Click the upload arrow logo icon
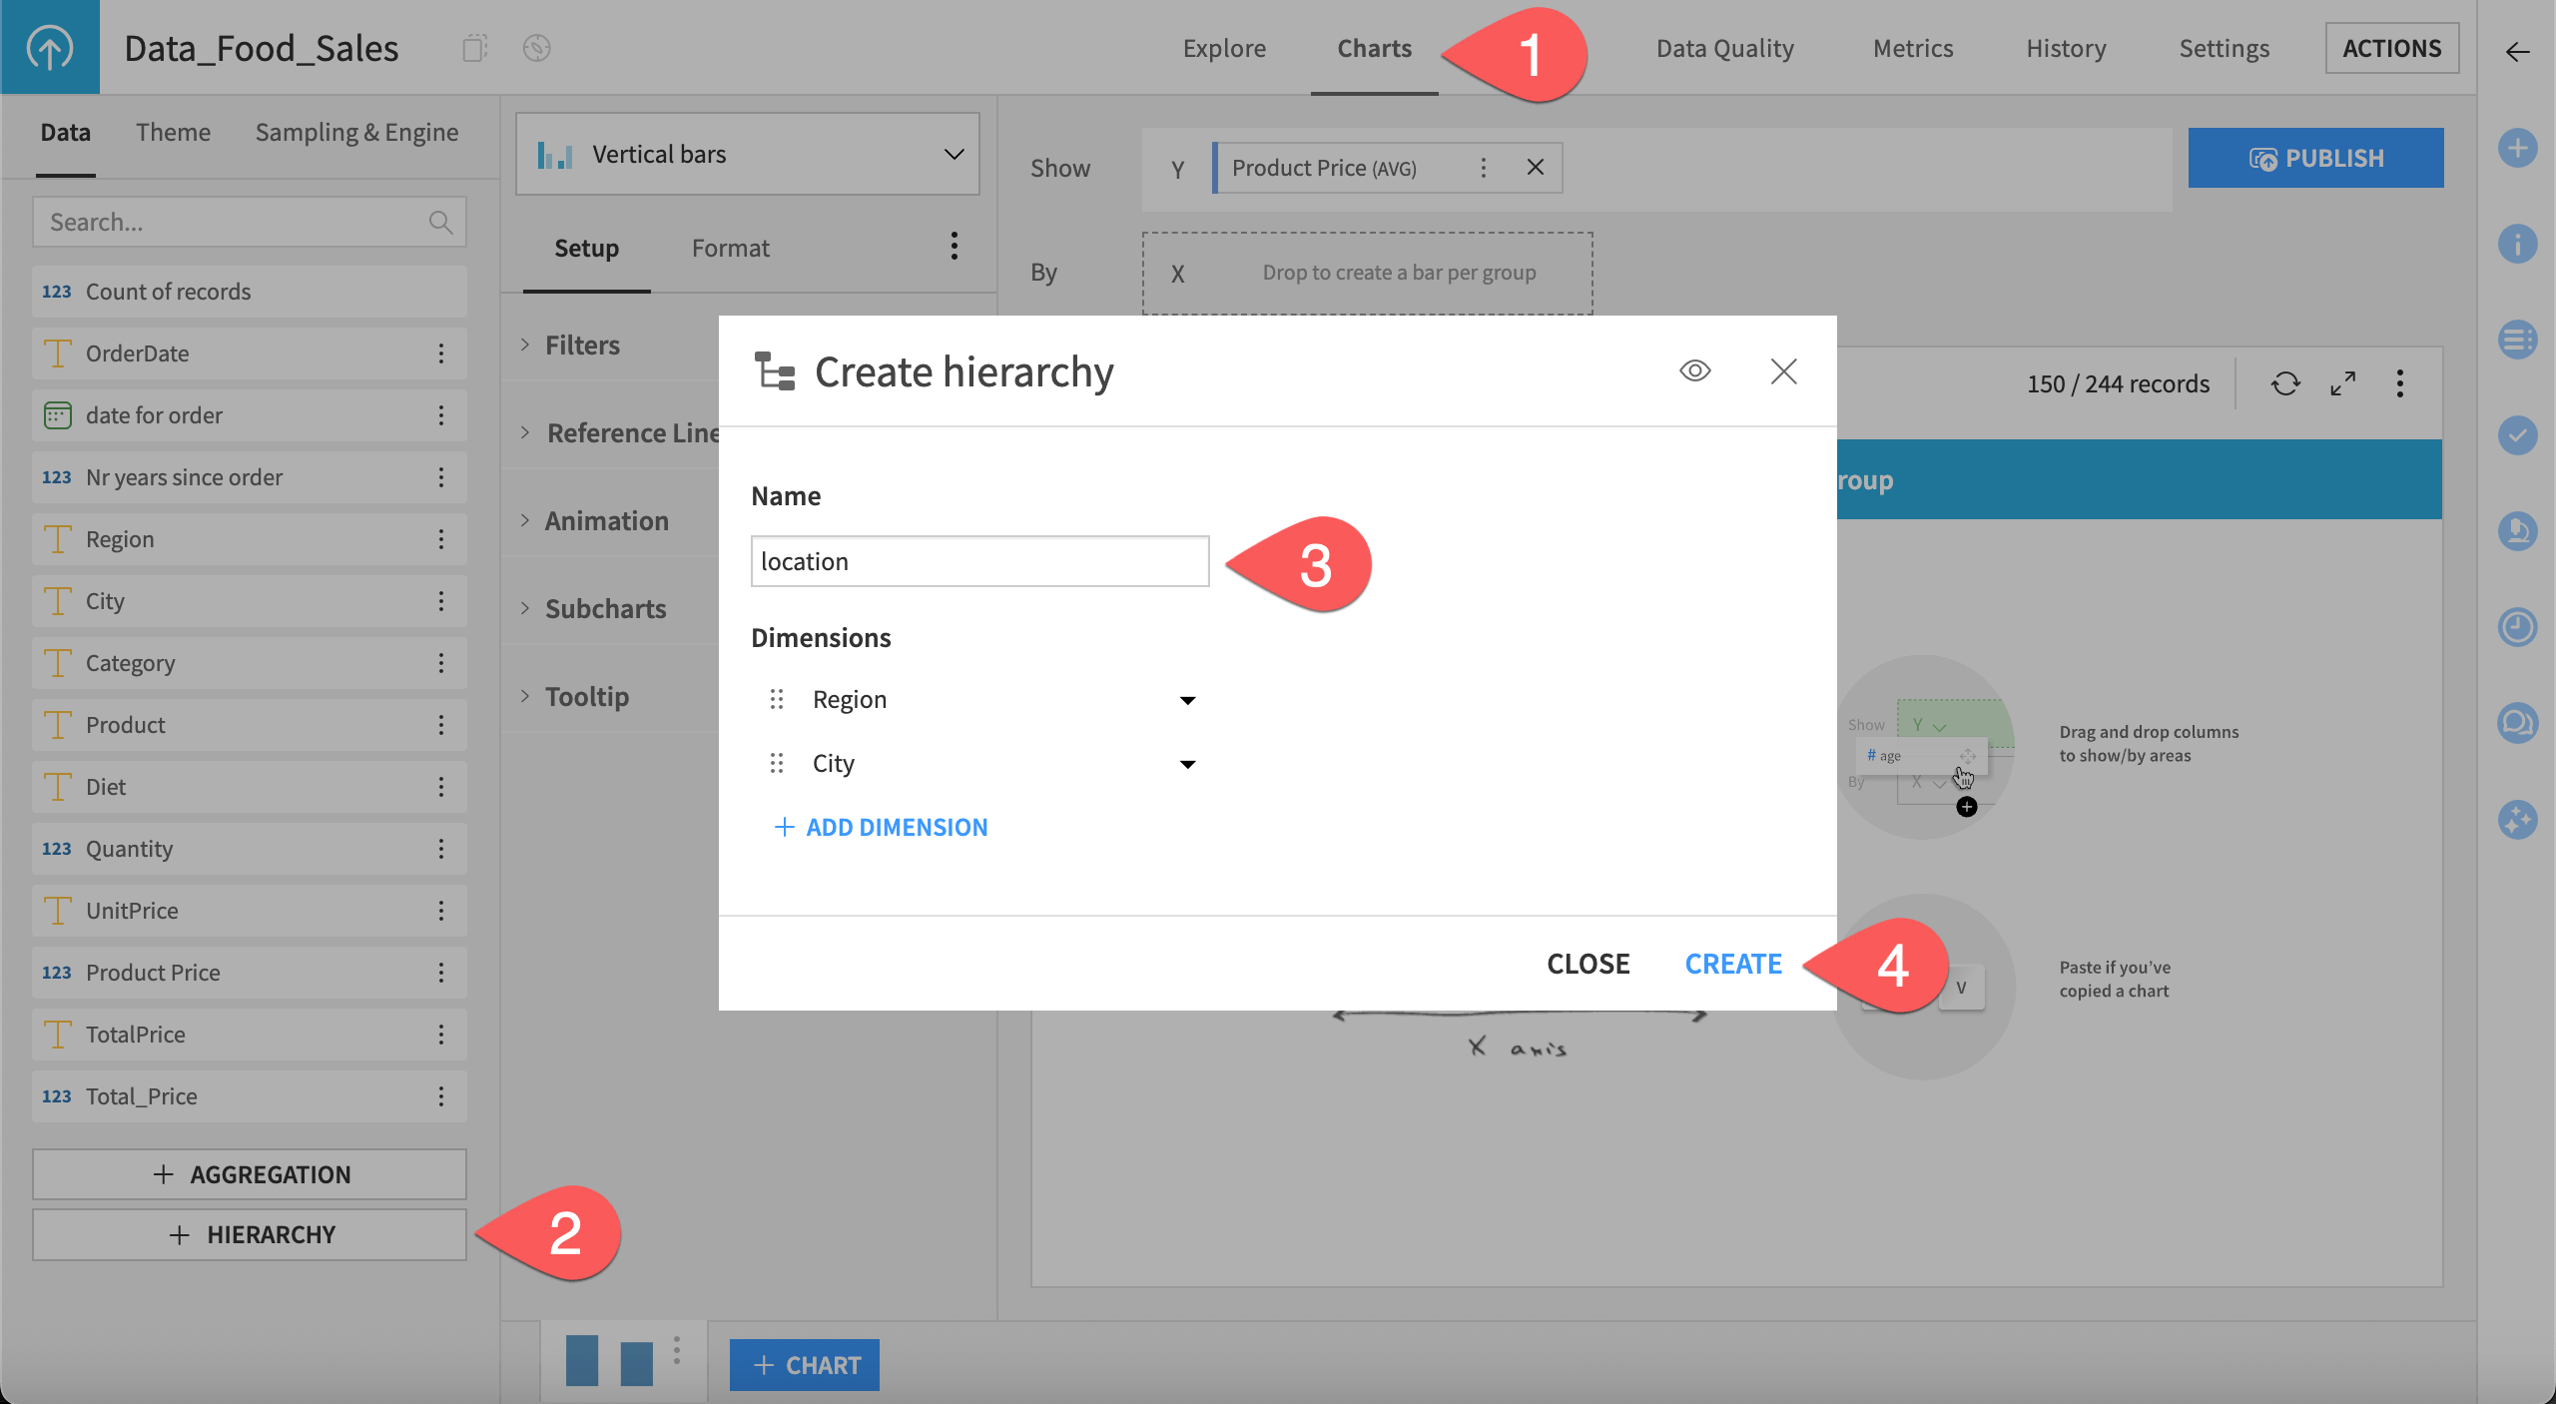2556x1404 pixels. (x=50, y=47)
